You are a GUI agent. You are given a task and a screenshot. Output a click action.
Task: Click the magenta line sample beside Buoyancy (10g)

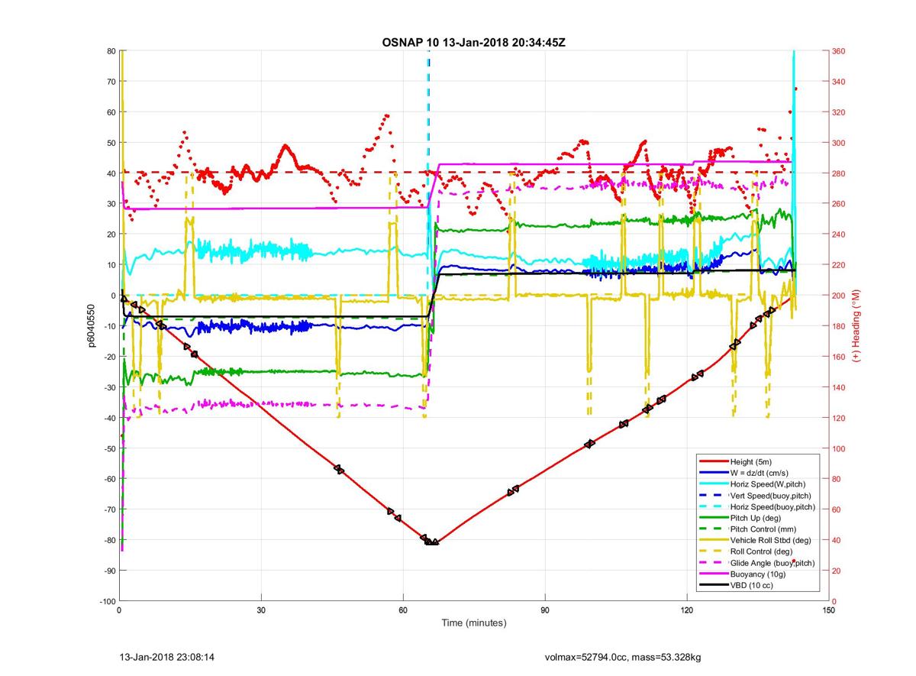713,574
